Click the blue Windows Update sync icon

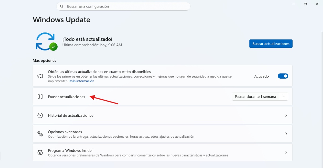pyautogui.click(x=46, y=42)
